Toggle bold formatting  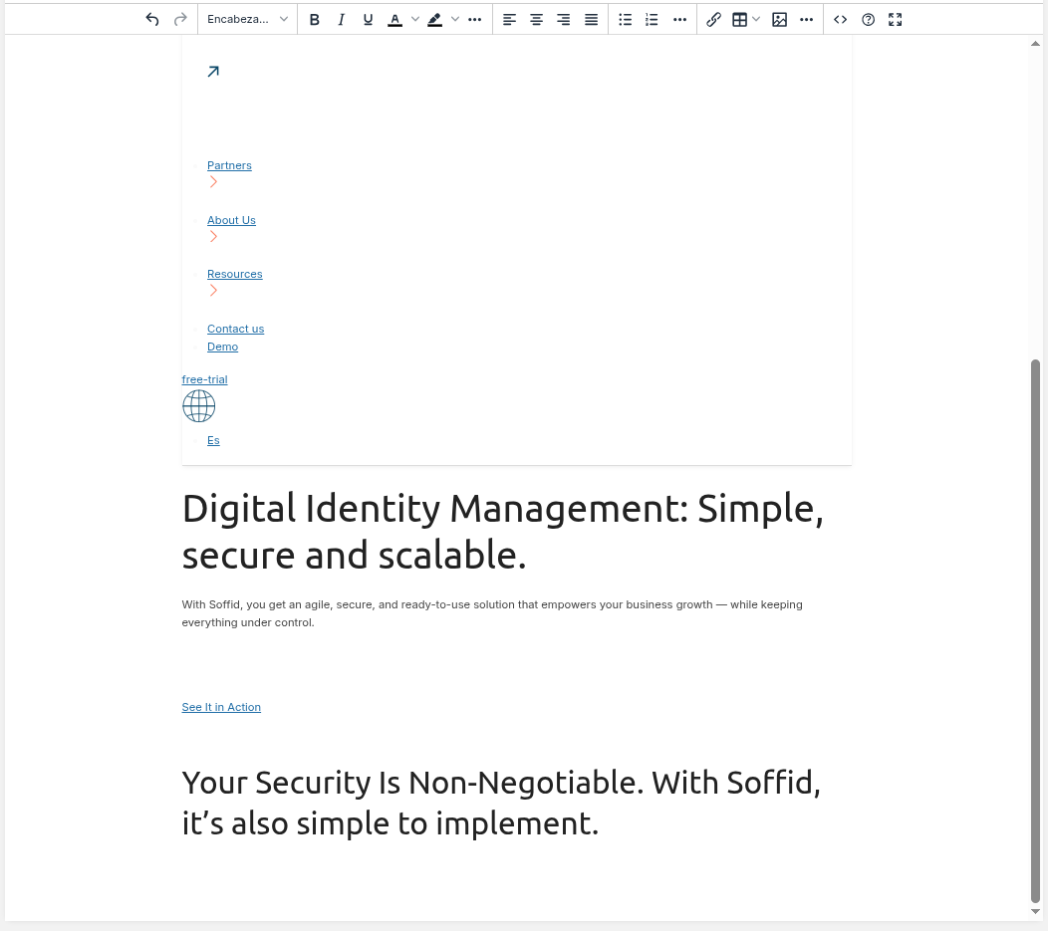314,19
